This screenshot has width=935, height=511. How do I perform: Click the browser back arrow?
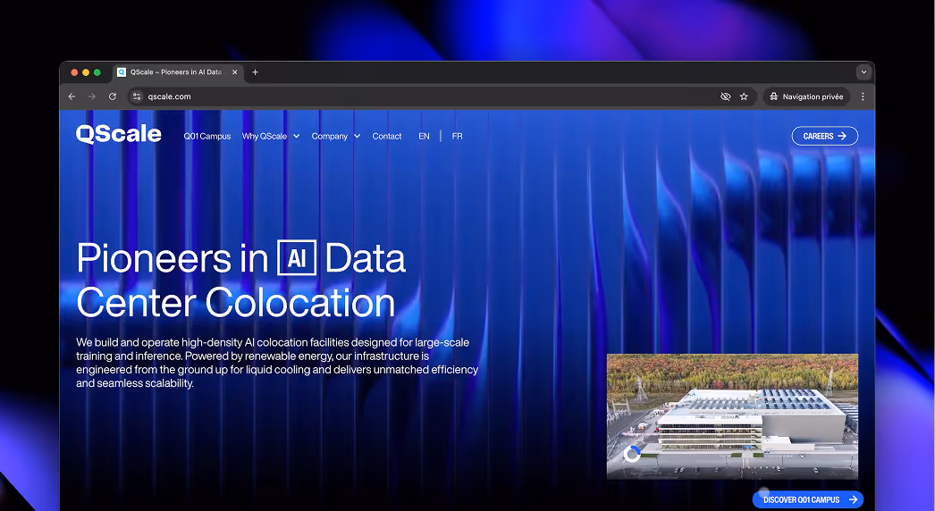[72, 96]
